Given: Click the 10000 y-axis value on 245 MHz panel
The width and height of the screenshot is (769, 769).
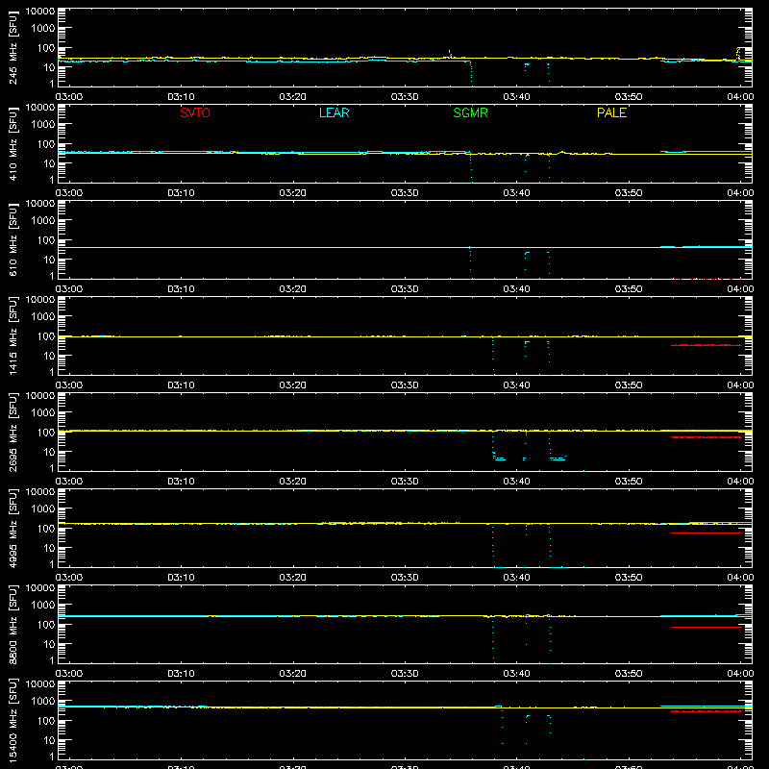Looking at the screenshot, I should click(40, 12).
